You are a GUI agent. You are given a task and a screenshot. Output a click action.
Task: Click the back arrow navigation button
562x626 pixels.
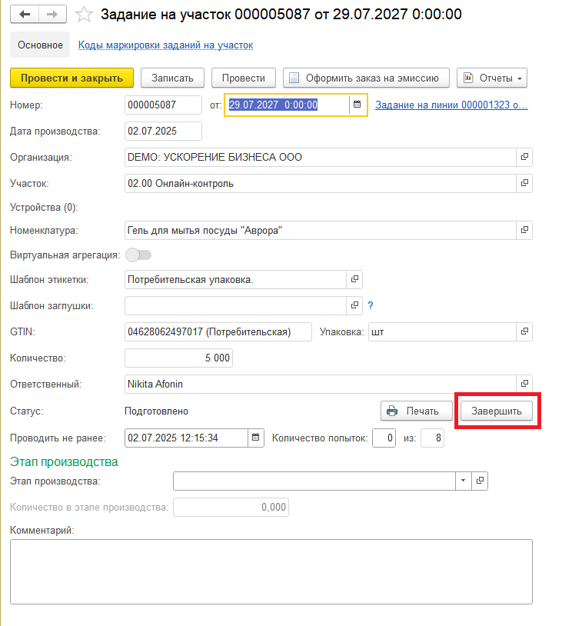(25, 15)
